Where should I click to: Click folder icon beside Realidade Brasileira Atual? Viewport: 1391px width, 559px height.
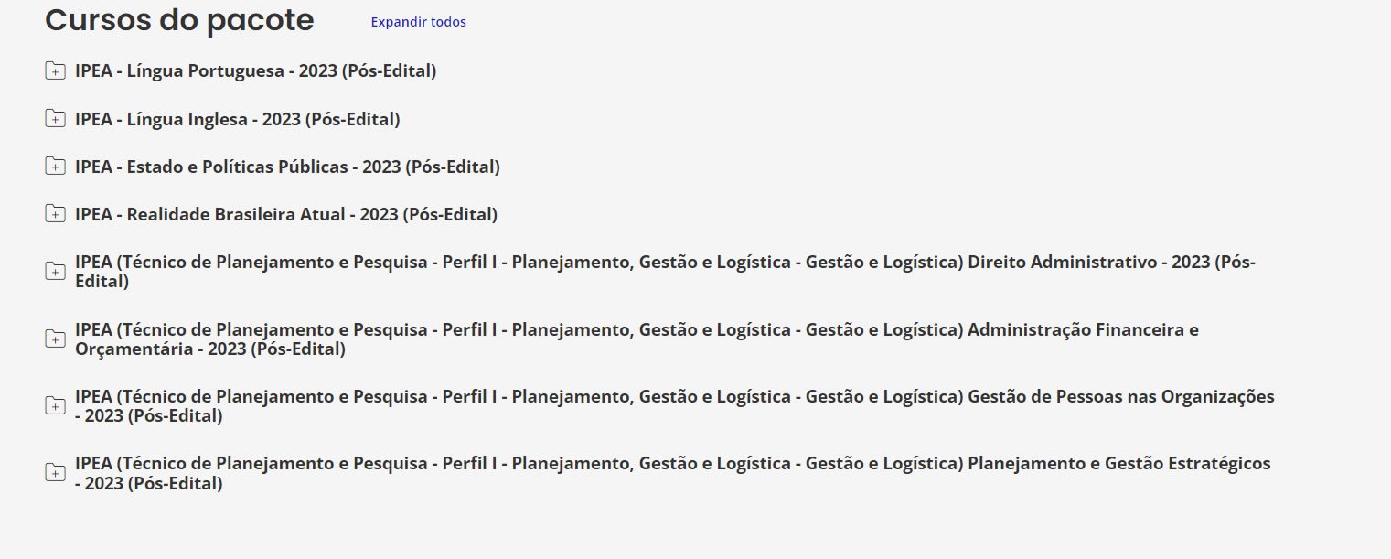pyautogui.click(x=55, y=214)
